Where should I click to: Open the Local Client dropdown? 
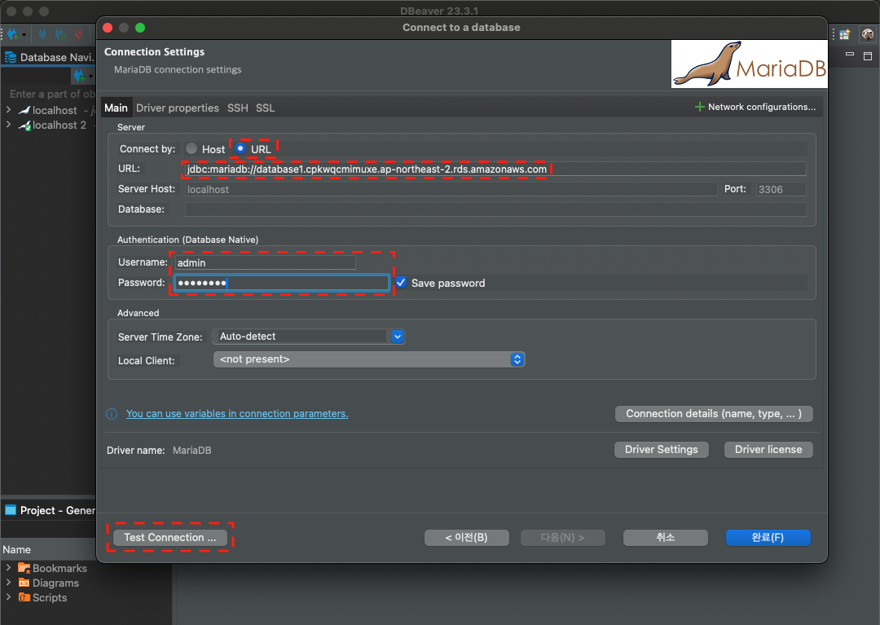pos(369,359)
